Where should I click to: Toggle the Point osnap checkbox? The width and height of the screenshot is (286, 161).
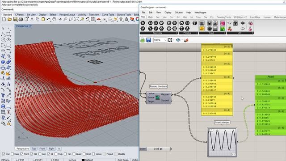pyautogui.click(x=22, y=154)
